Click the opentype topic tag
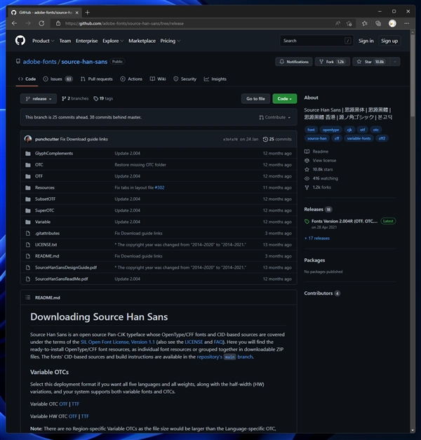421x440 pixels. pos(330,130)
